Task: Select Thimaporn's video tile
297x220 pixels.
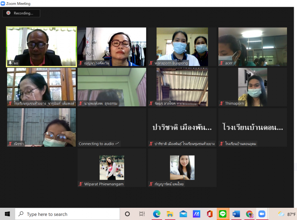Action: pos(253,87)
